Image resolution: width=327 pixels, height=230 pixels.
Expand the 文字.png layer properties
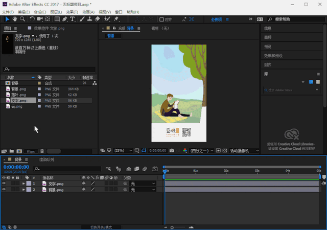(24, 183)
